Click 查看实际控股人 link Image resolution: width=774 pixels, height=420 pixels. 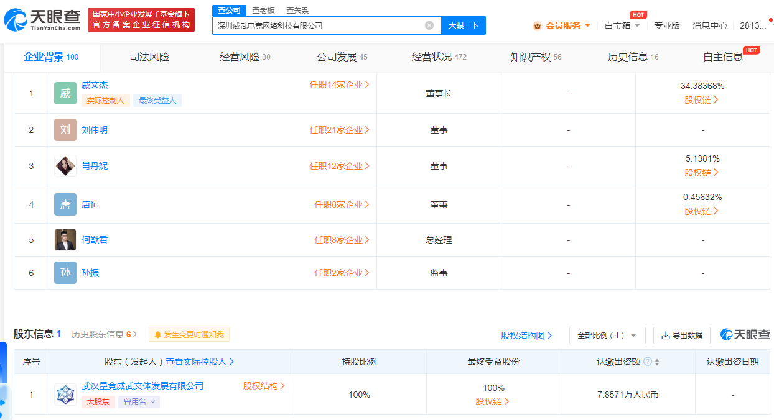click(x=200, y=362)
